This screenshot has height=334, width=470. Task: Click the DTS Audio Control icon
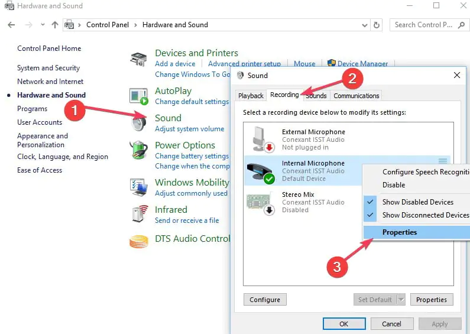coord(139,241)
